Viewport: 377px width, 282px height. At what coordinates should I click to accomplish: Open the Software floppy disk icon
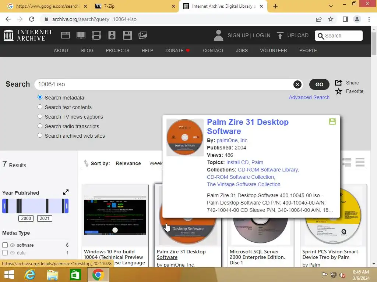coord(127,35)
